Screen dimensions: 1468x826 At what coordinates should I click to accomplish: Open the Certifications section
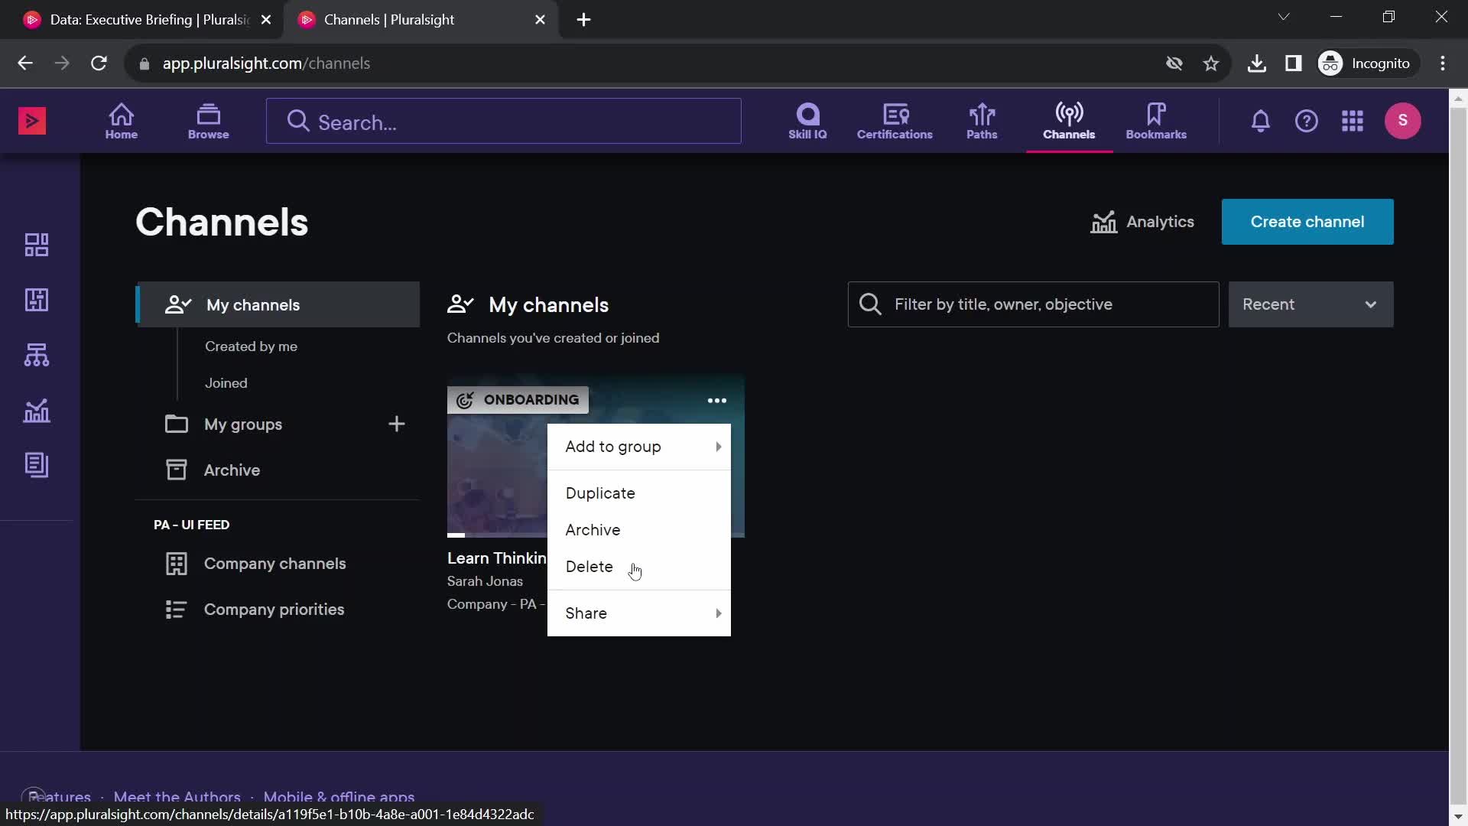(x=895, y=120)
